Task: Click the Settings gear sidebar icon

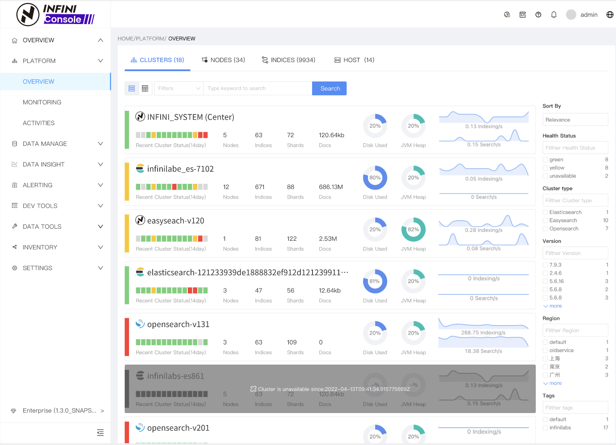Action: pos(14,268)
